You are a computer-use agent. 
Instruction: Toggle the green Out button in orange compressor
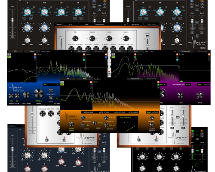[62, 85]
